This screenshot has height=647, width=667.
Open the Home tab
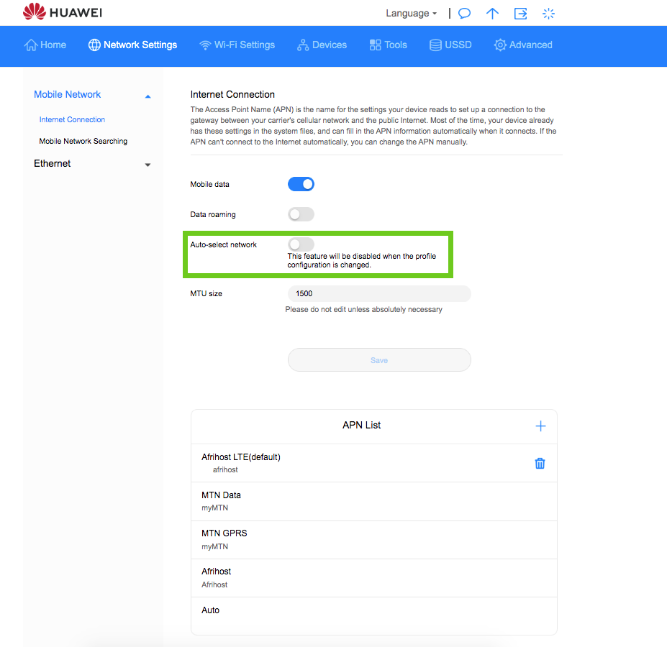(45, 45)
